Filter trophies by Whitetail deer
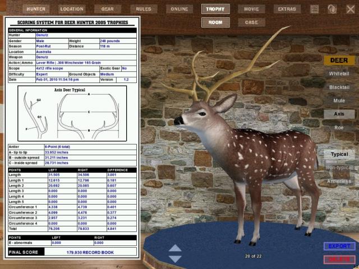 coord(339,73)
